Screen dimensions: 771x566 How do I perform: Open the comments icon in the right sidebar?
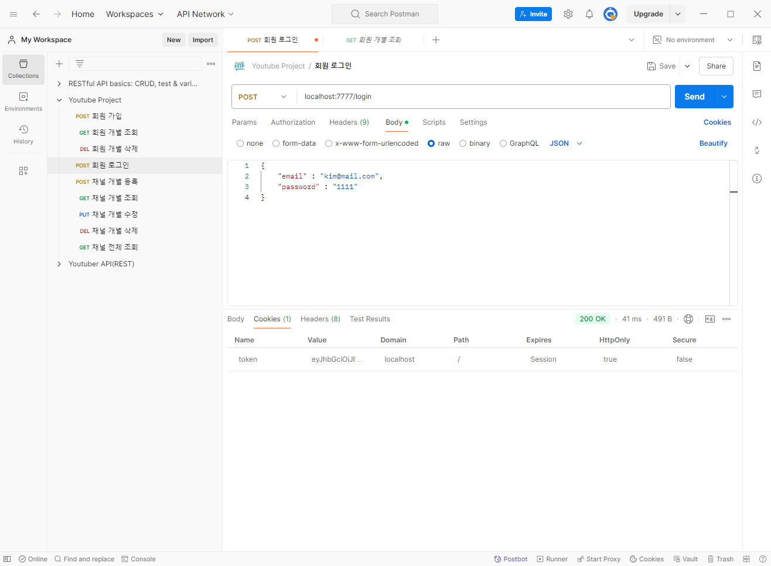757,94
